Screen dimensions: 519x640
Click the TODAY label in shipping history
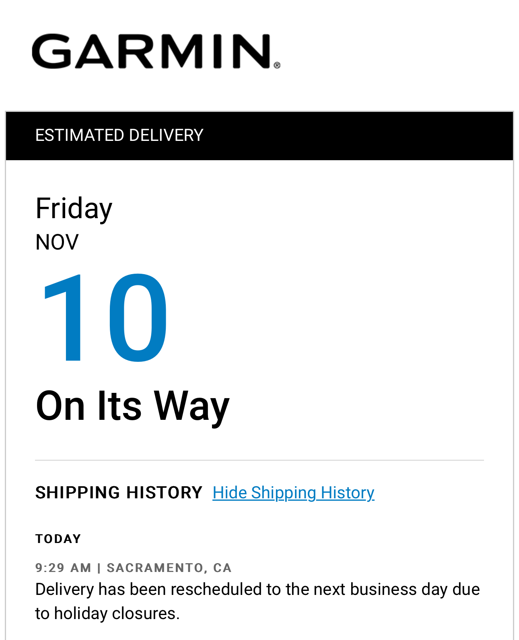coord(58,539)
